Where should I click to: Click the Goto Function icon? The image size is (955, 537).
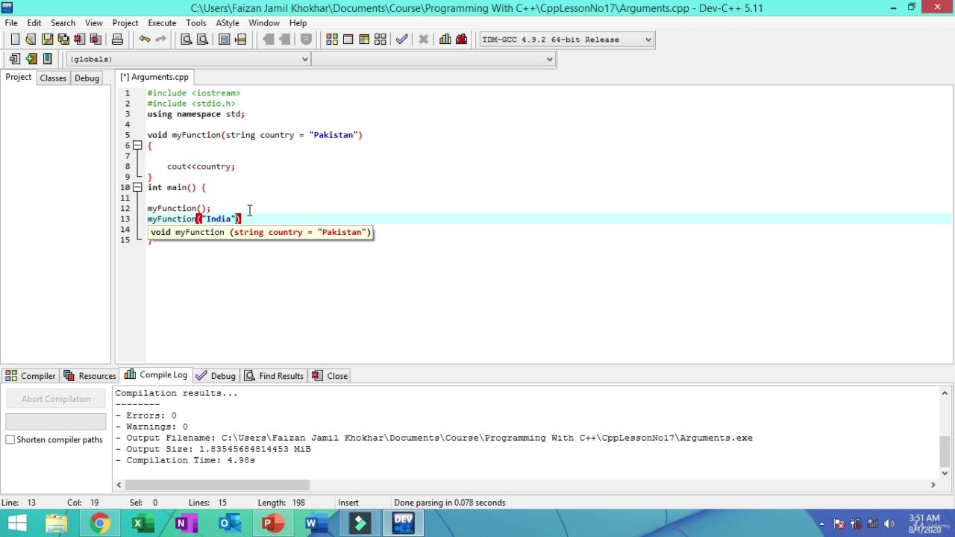(225, 40)
